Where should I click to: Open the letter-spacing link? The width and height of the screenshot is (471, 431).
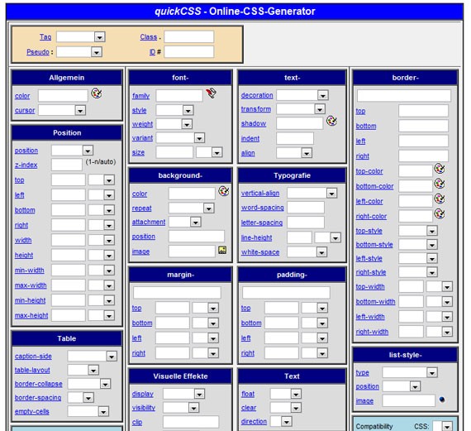[x=262, y=223]
